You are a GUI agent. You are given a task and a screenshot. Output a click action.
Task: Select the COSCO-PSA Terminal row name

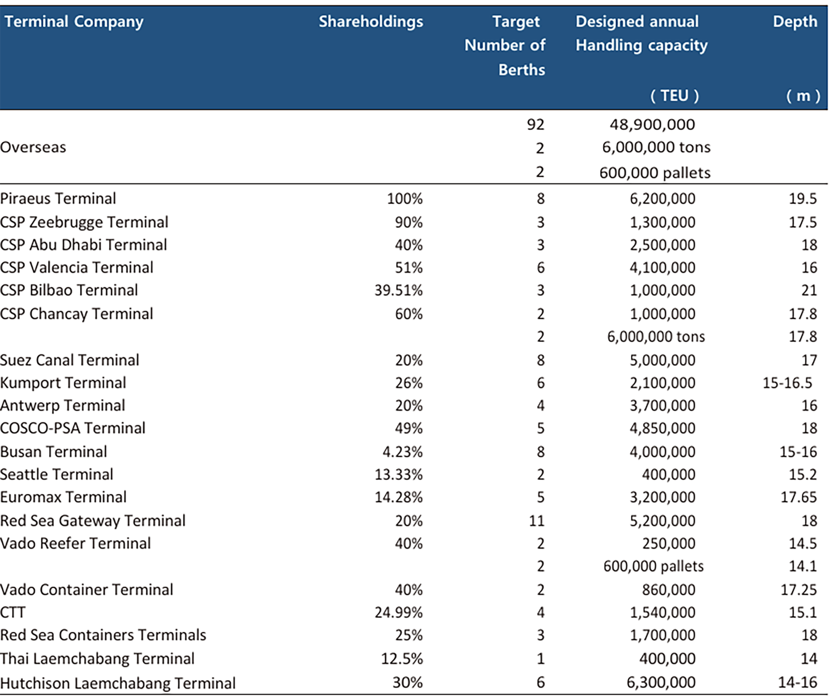[x=72, y=428]
